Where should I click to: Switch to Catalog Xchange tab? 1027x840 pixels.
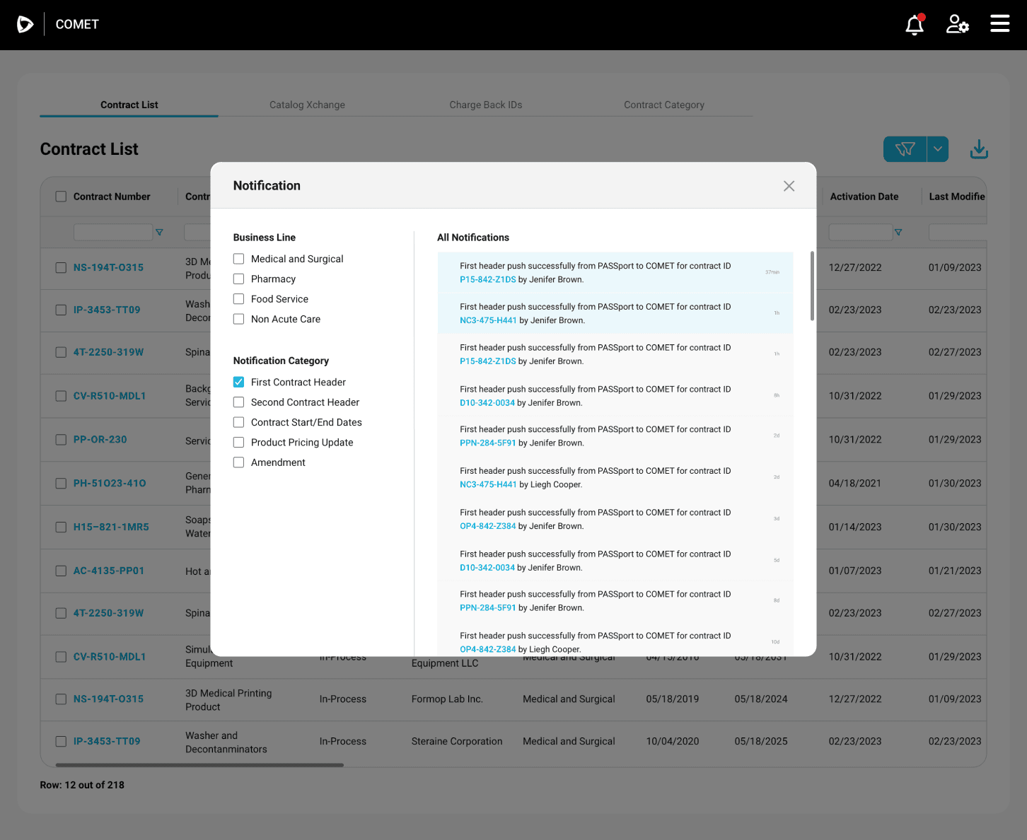click(307, 105)
